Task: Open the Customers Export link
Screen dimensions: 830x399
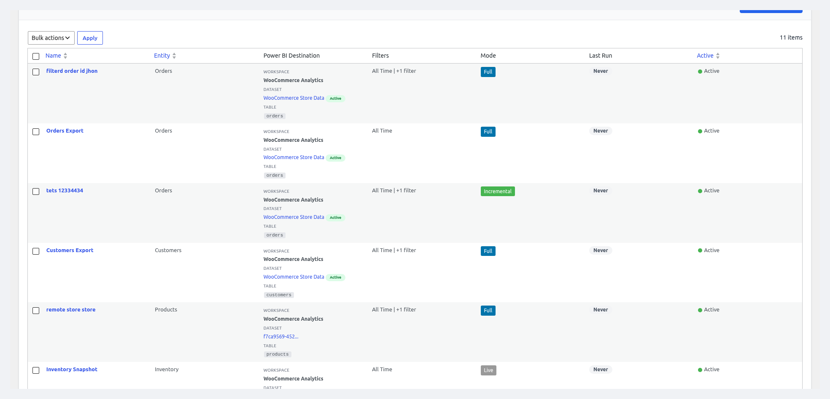Action: tap(70, 250)
